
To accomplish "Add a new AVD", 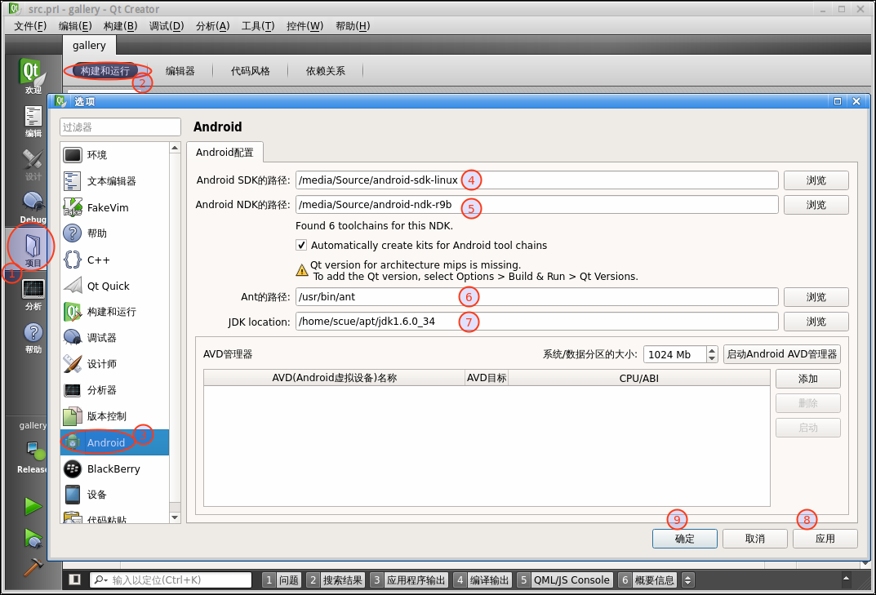I will pyautogui.click(x=808, y=379).
